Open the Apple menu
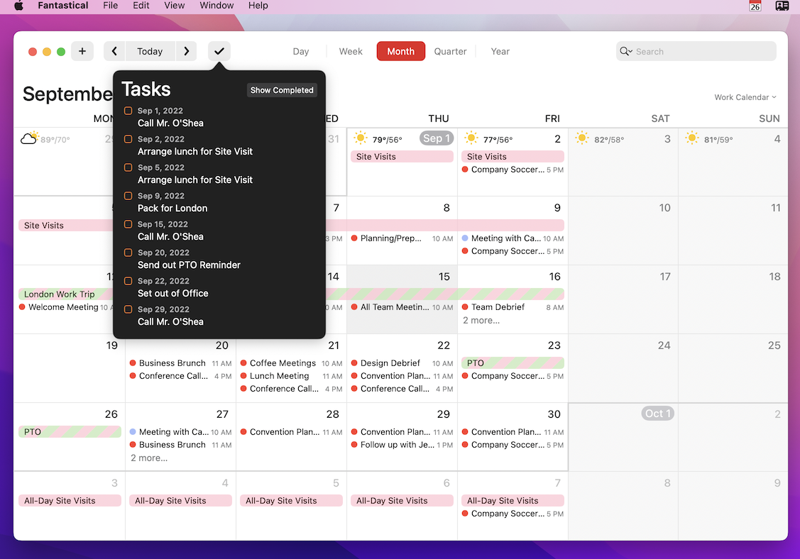Image resolution: width=800 pixels, height=559 pixels. click(18, 6)
